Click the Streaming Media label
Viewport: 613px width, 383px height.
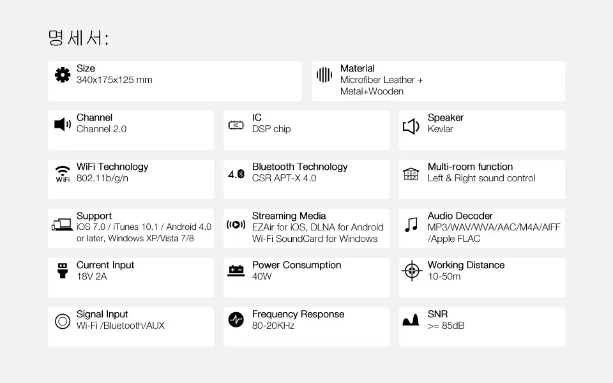tap(289, 216)
